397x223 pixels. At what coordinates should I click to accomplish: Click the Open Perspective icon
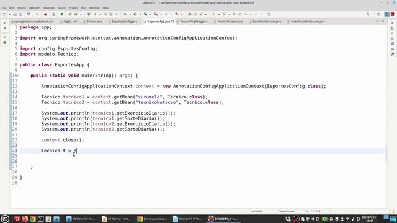tap(378, 14)
